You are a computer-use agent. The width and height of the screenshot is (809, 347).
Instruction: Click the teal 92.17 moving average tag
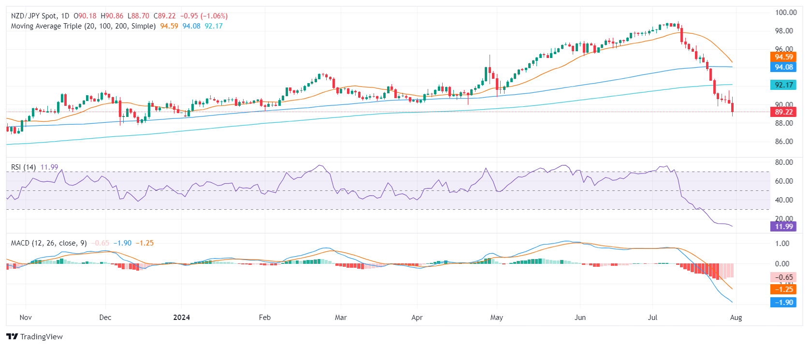[x=783, y=85]
